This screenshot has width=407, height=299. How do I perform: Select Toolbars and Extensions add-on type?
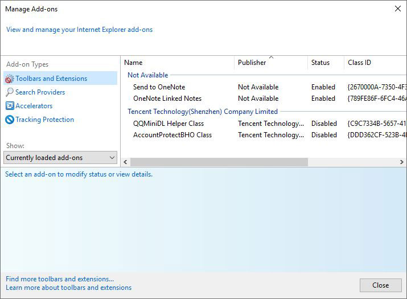point(60,79)
